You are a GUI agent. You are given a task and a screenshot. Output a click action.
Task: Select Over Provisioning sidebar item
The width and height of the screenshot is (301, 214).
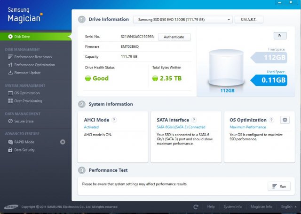click(x=28, y=100)
